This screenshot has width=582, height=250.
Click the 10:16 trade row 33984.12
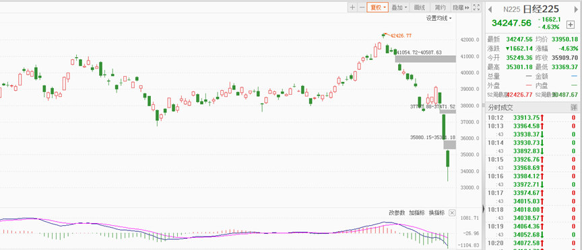click(x=532, y=176)
